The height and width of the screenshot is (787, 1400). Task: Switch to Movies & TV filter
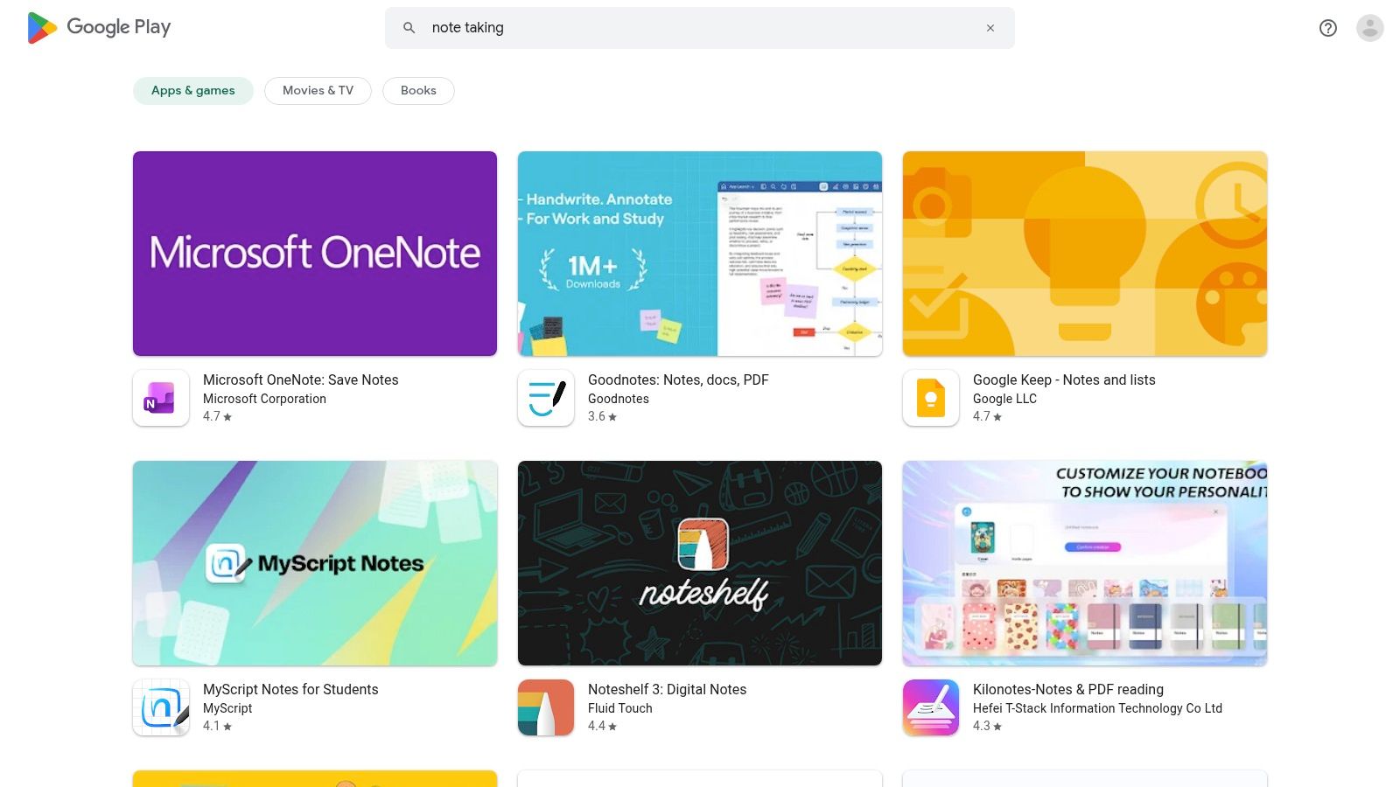point(318,91)
